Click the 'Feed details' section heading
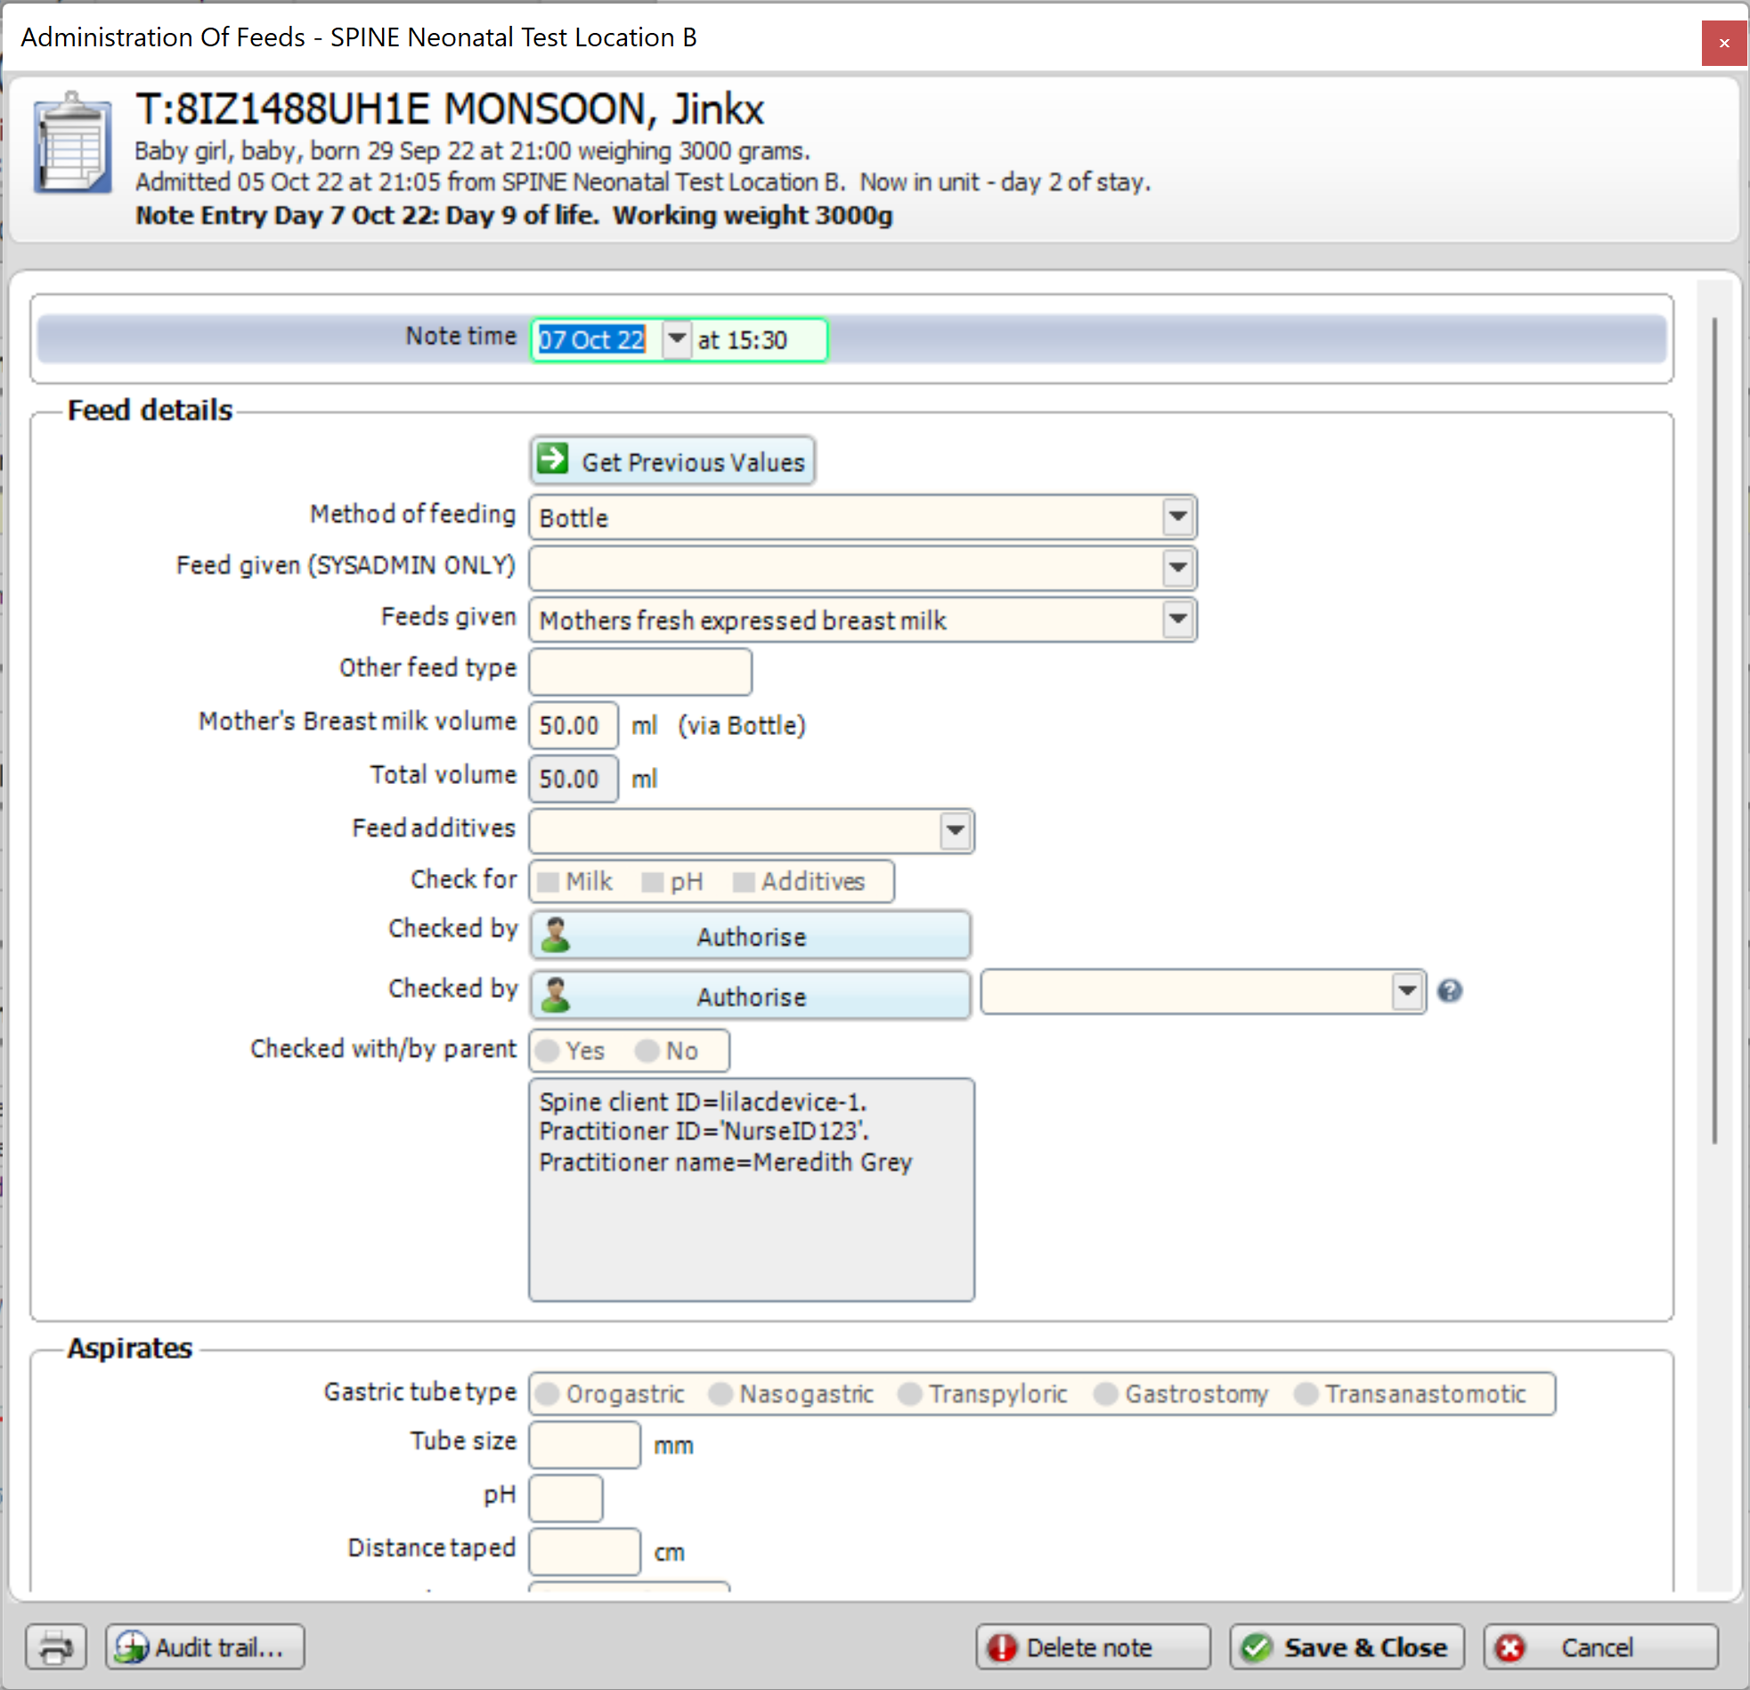 tap(150, 410)
